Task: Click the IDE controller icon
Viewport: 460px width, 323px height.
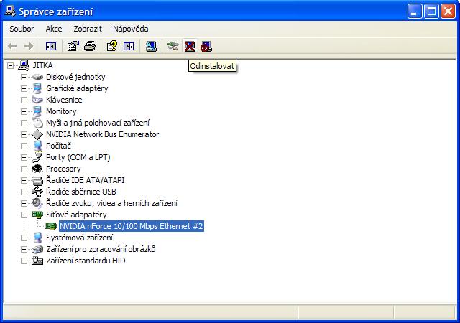Action: (37, 181)
